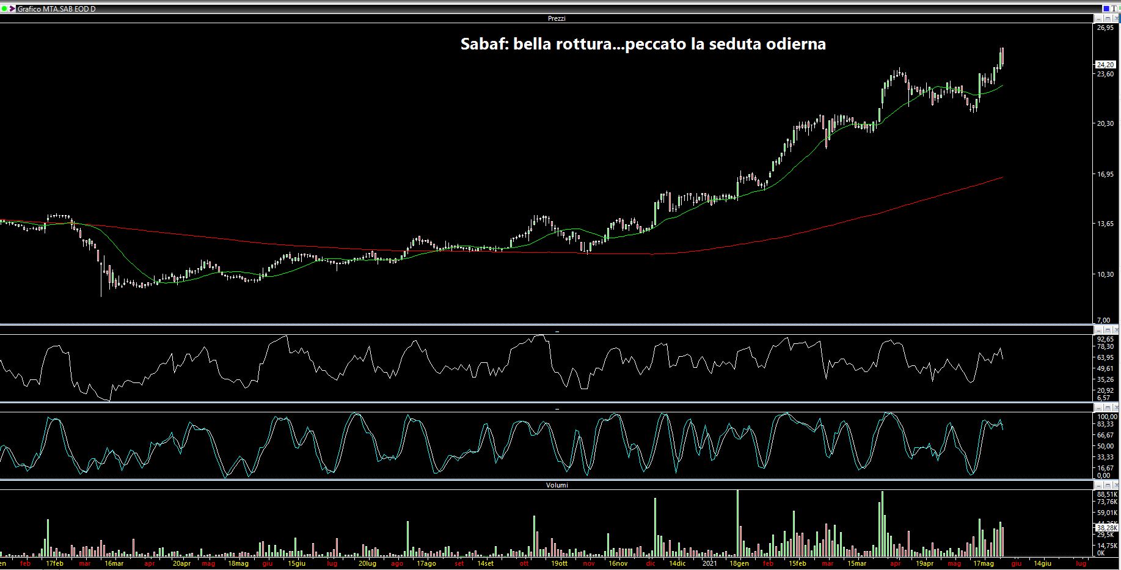Click the 26,95 price axis label

[1105, 27]
